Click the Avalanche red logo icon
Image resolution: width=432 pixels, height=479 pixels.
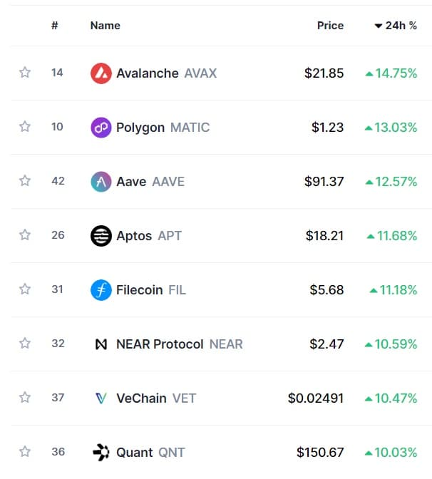tap(101, 73)
